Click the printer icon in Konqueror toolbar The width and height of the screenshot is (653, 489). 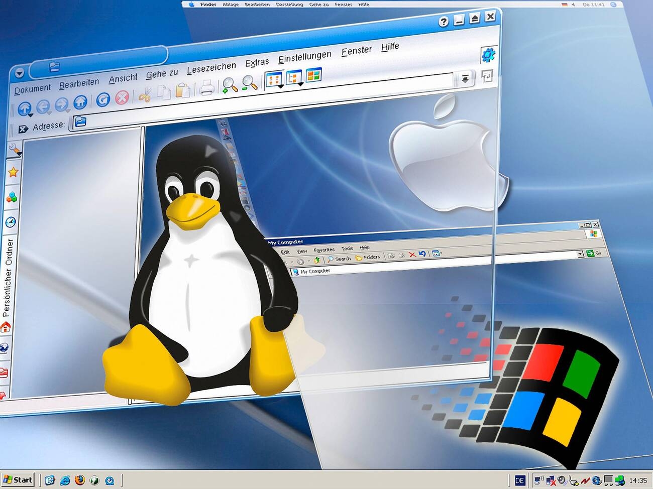[x=206, y=89]
